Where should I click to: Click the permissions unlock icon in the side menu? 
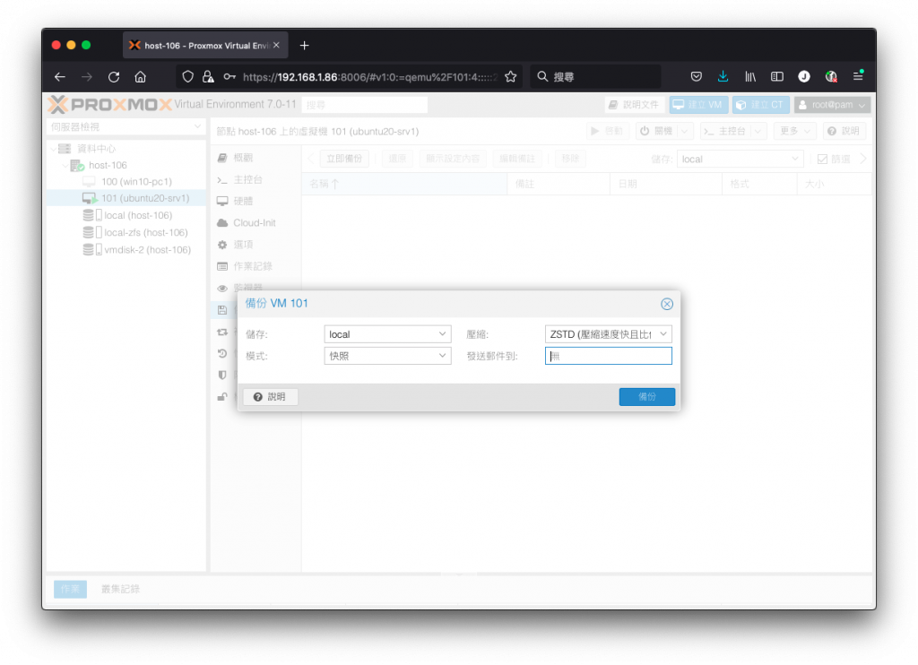click(222, 397)
